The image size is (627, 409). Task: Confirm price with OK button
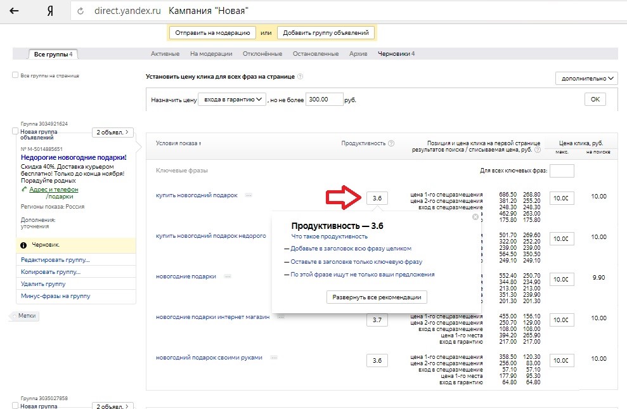click(595, 99)
